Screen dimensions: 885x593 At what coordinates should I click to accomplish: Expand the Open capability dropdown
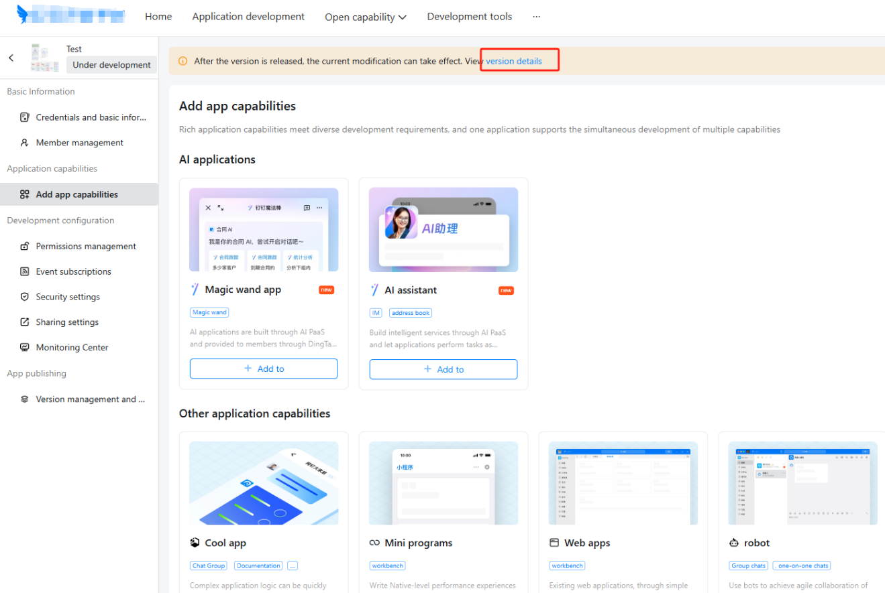366,17
